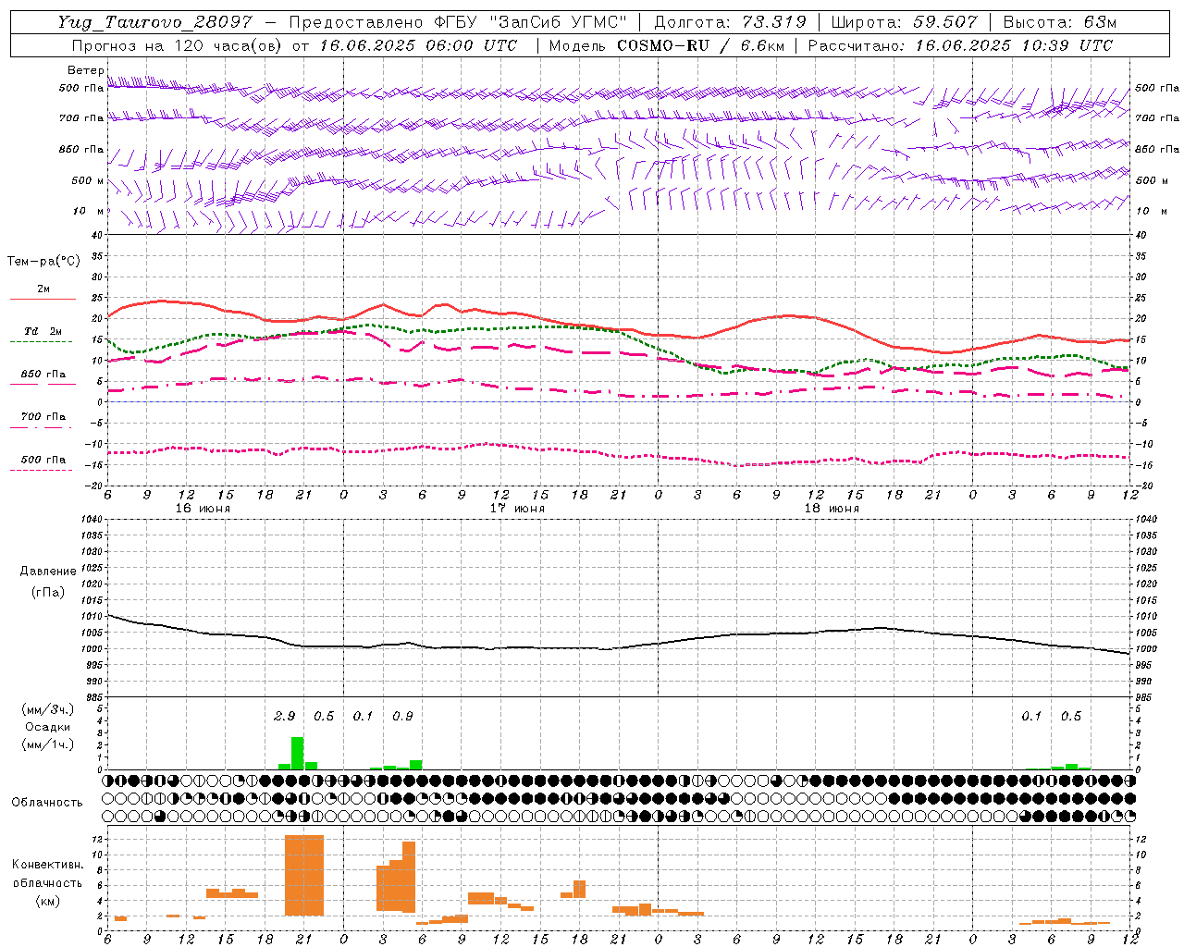Click the 0.9 precipitation total
The image size is (1184, 947).
[x=402, y=717]
